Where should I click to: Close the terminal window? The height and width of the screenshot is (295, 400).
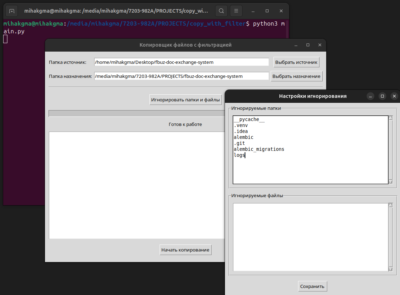(x=281, y=11)
